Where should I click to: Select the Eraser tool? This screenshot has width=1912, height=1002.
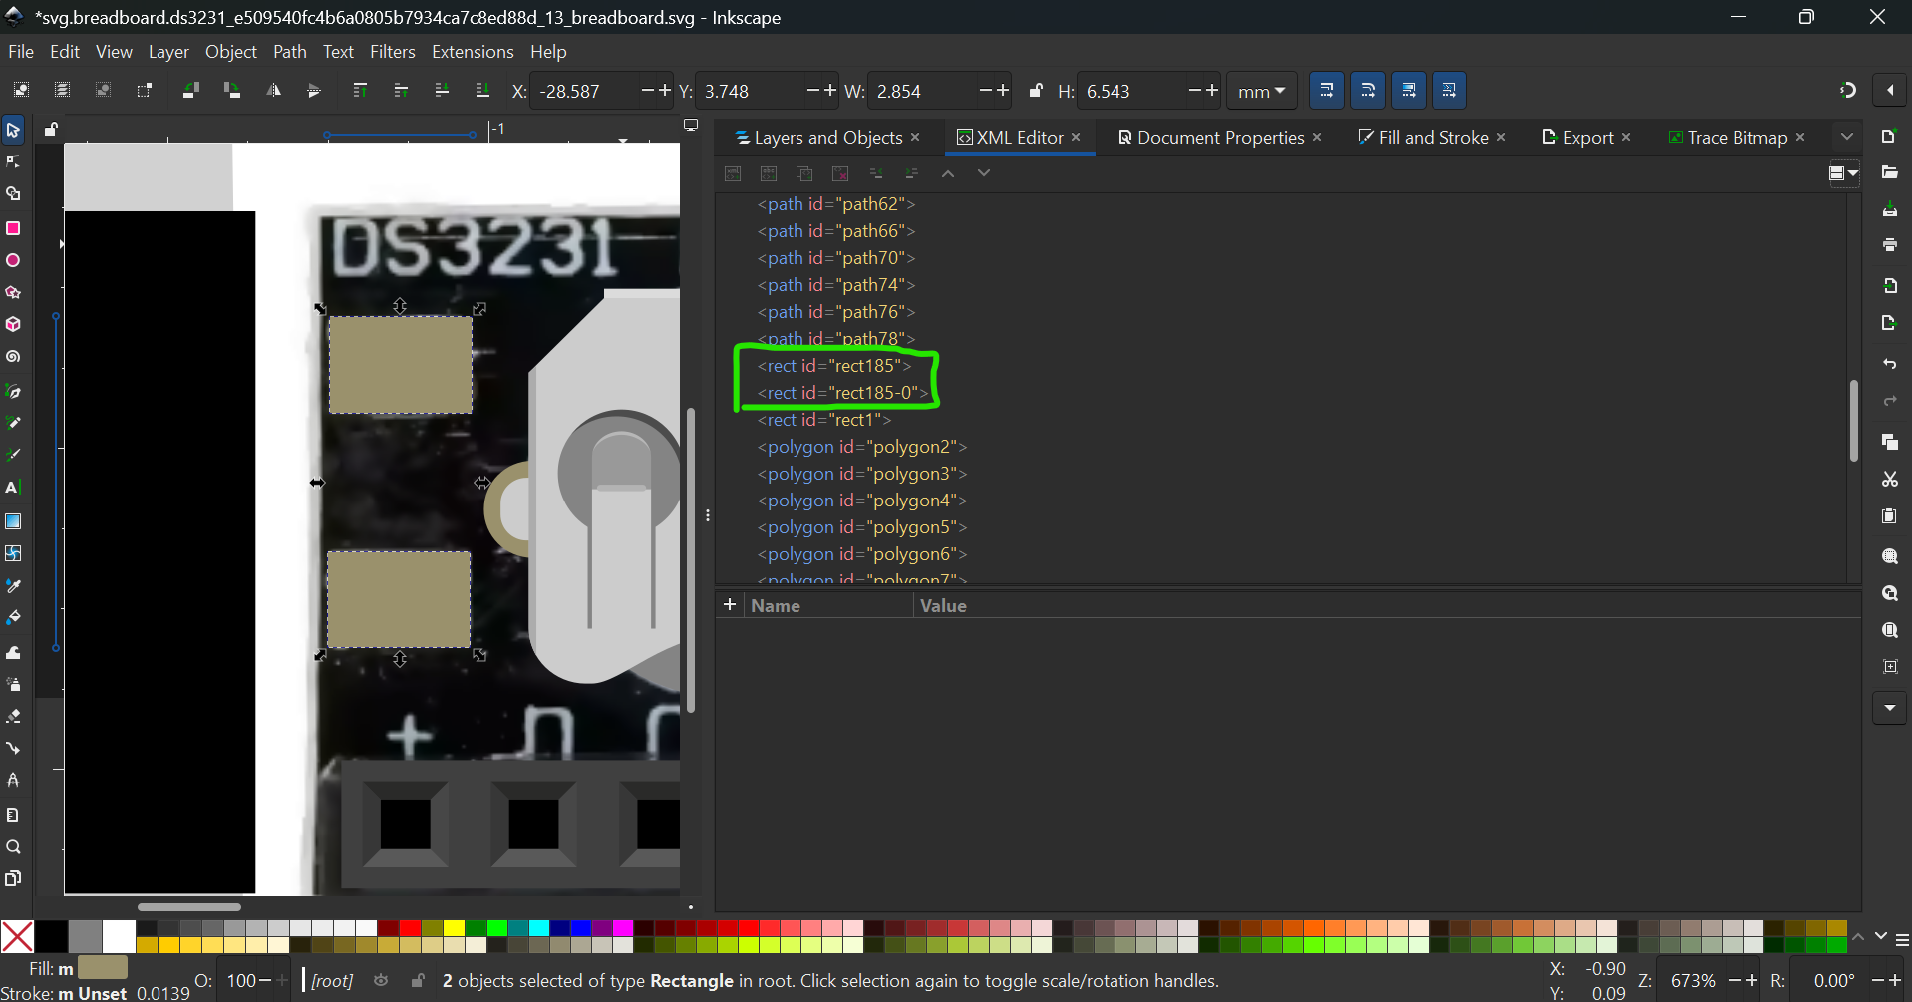pos(13,716)
